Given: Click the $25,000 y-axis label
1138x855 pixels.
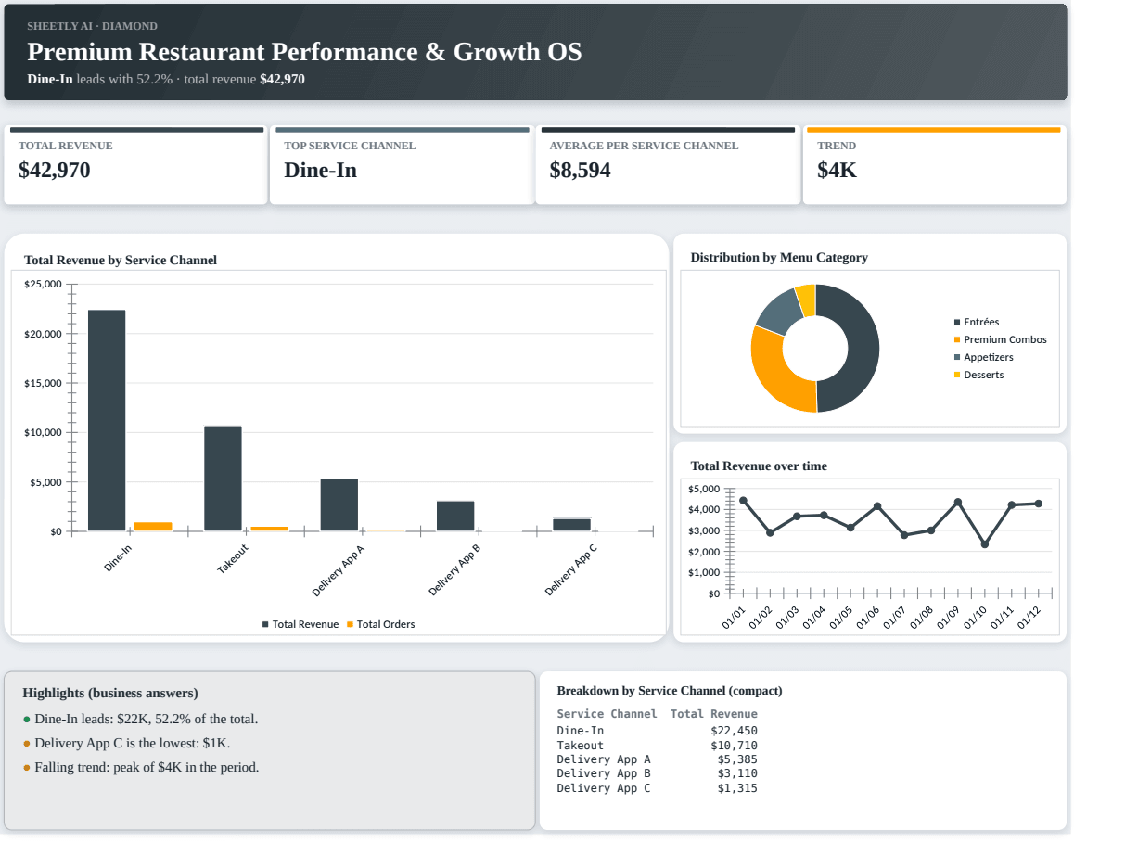Looking at the screenshot, I should coord(43,284).
